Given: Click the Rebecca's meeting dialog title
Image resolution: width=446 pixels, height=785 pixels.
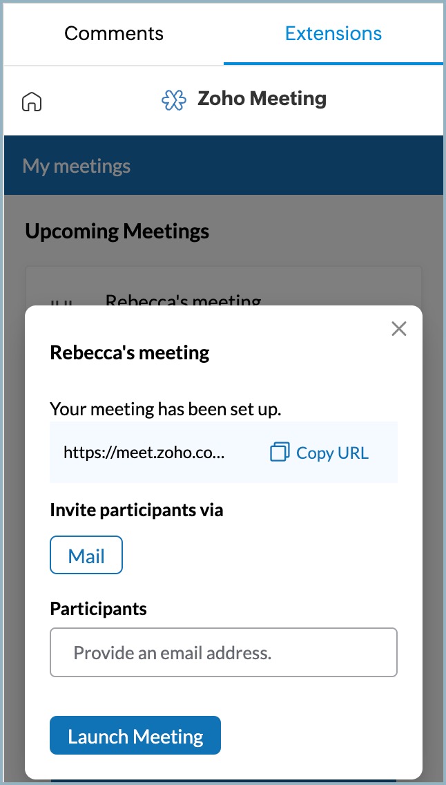Looking at the screenshot, I should click(130, 353).
